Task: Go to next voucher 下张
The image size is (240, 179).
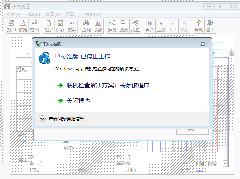Action: coord(173,26)
